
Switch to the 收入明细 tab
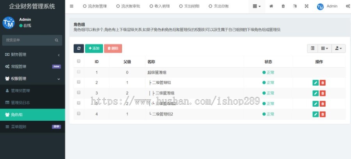click(x=160, y=6)
